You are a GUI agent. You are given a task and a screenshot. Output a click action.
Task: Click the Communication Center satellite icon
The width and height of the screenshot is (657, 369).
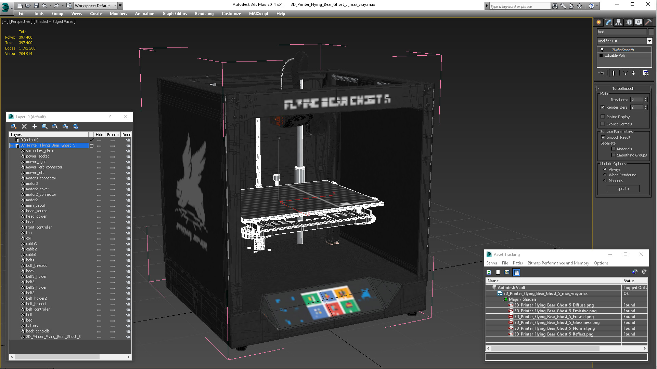pyautogui.click(x=571, y=6)
